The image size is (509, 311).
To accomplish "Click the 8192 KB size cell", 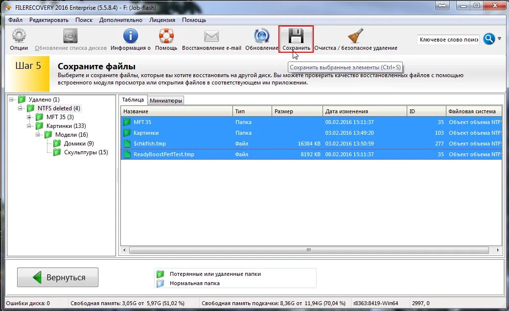I will (x=310, y=154).
